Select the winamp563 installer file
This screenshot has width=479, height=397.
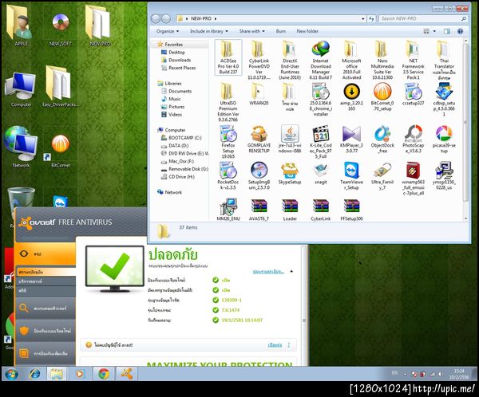[414, 179]
